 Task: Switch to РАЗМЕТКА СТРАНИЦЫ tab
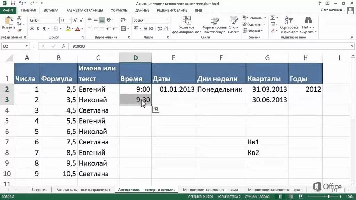(x=84, y=10)
